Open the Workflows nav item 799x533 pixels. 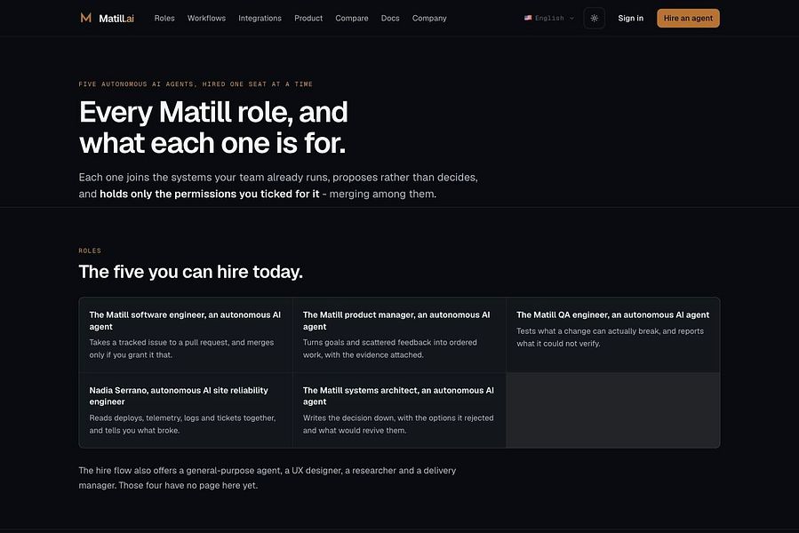tap(206, 19)
